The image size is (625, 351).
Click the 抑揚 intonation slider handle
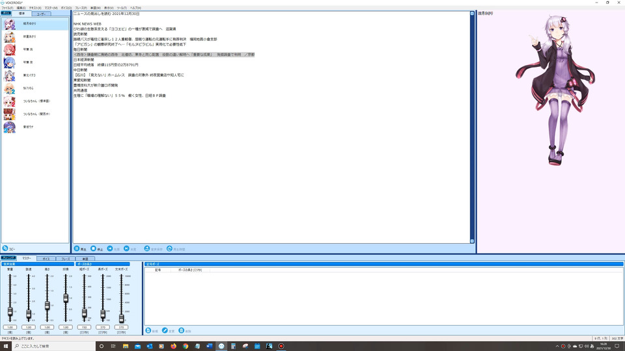point(66,298)
